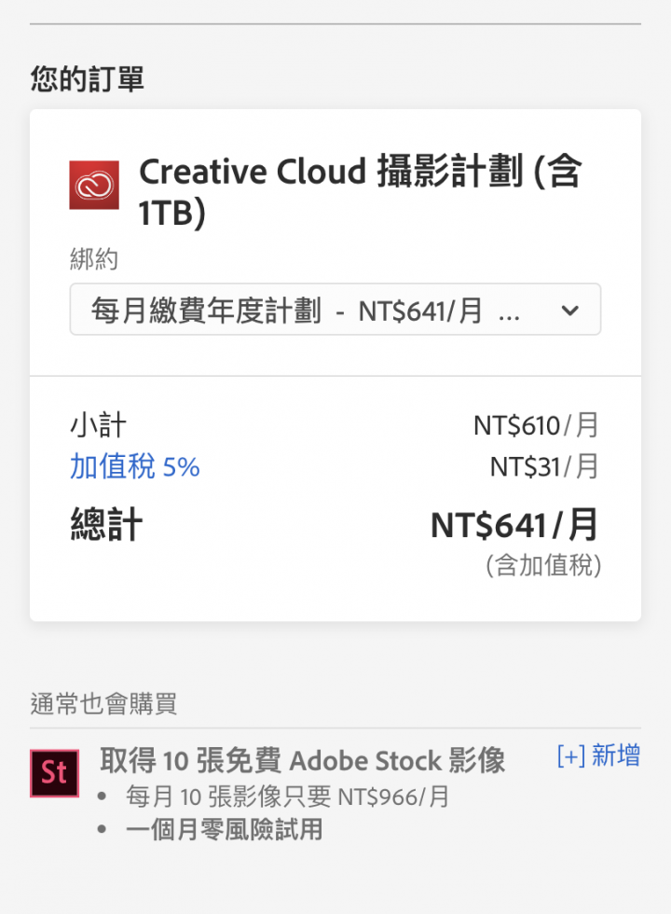Click the Adobe Stock St icon
This screenshot has height=914, width=671.
tap(54, 773)
